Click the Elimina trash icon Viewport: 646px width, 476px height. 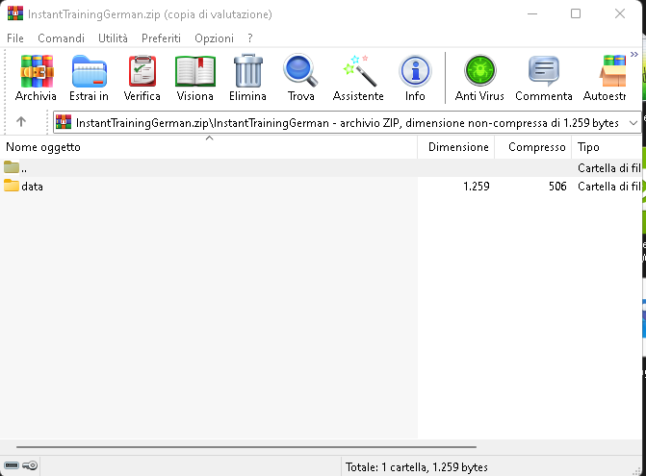point(247,78)
